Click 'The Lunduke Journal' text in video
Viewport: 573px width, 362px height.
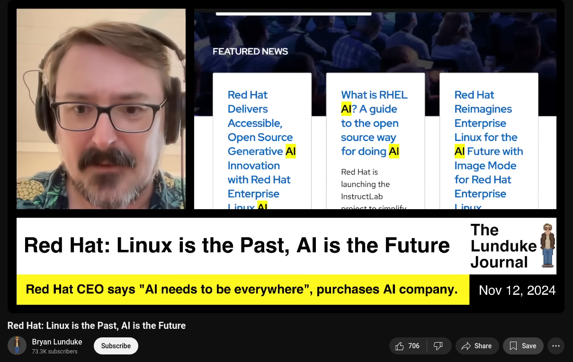tap(503, 246)
